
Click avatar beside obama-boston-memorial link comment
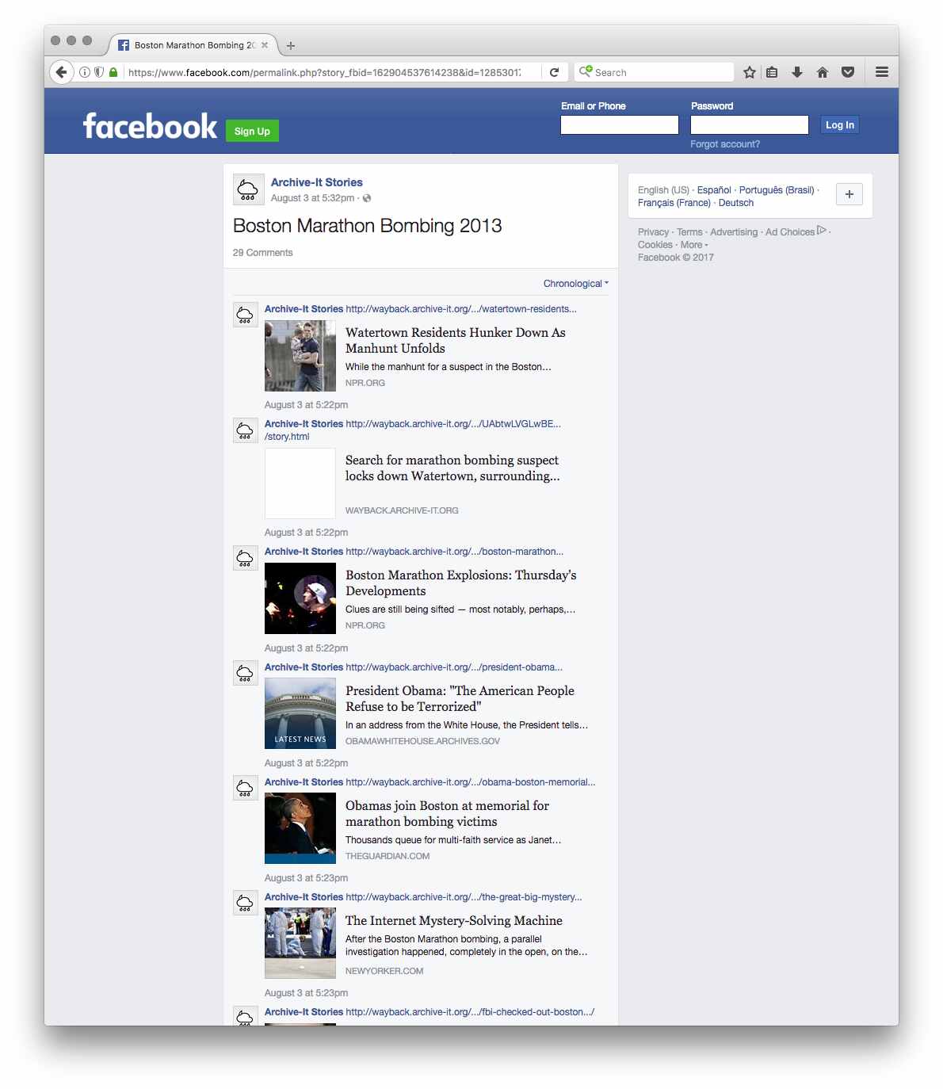click(245, 788)
